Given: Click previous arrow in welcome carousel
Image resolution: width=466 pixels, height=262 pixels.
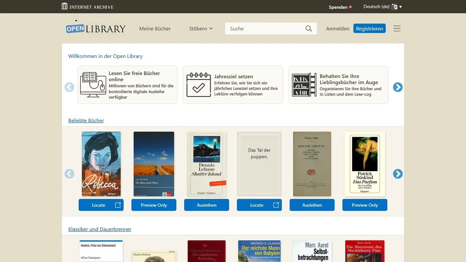Looking at the screenshot, I should 70,87.
